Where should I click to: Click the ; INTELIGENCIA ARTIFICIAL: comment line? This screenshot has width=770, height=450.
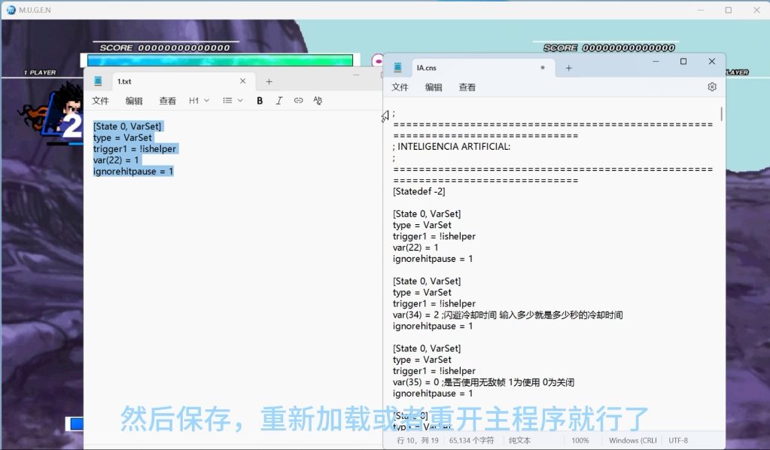point(452,146)
